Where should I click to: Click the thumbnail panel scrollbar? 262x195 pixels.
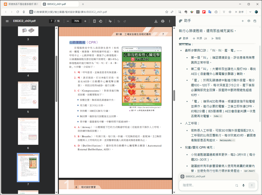(56, 78)
